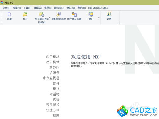Click Assembly Load Options (装配加载选项) icon
159x119 pixels.
tap(59, 14)
